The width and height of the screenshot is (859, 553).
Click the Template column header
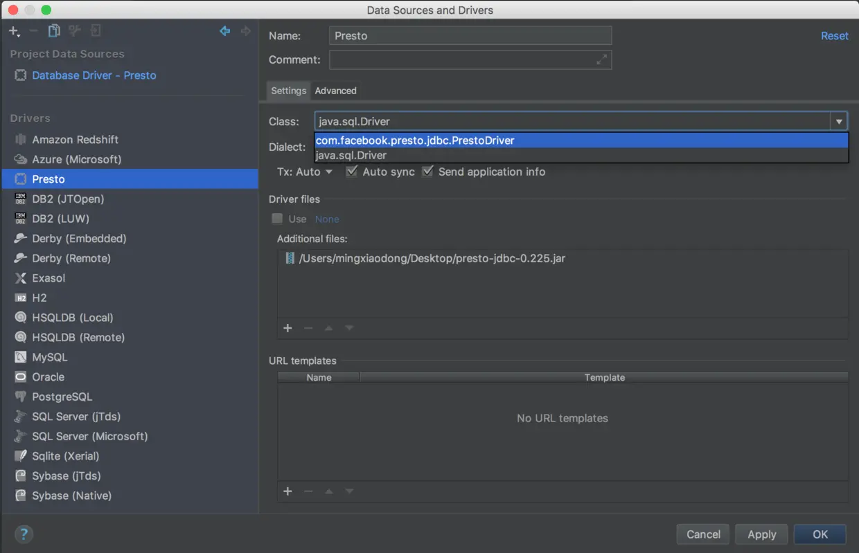604,377
